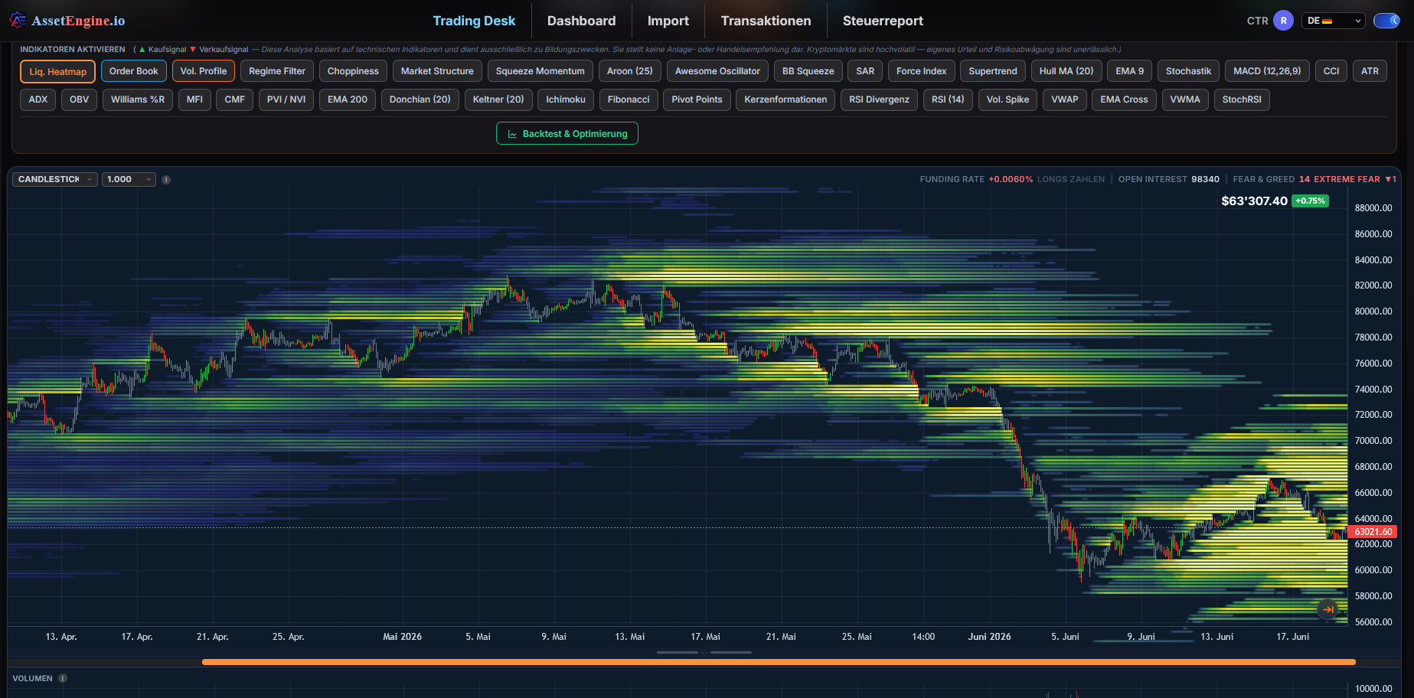Jump to latest candle arrow button

1328,609
